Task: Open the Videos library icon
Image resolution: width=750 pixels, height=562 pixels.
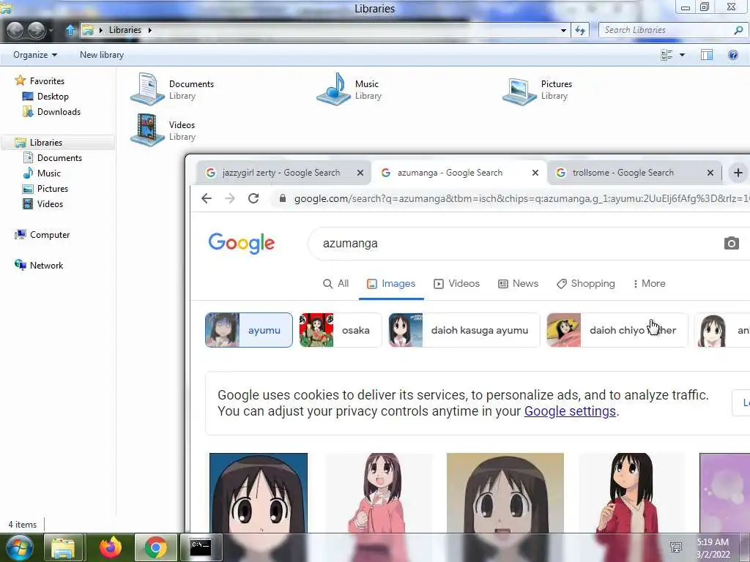Action: coord(148,130)
